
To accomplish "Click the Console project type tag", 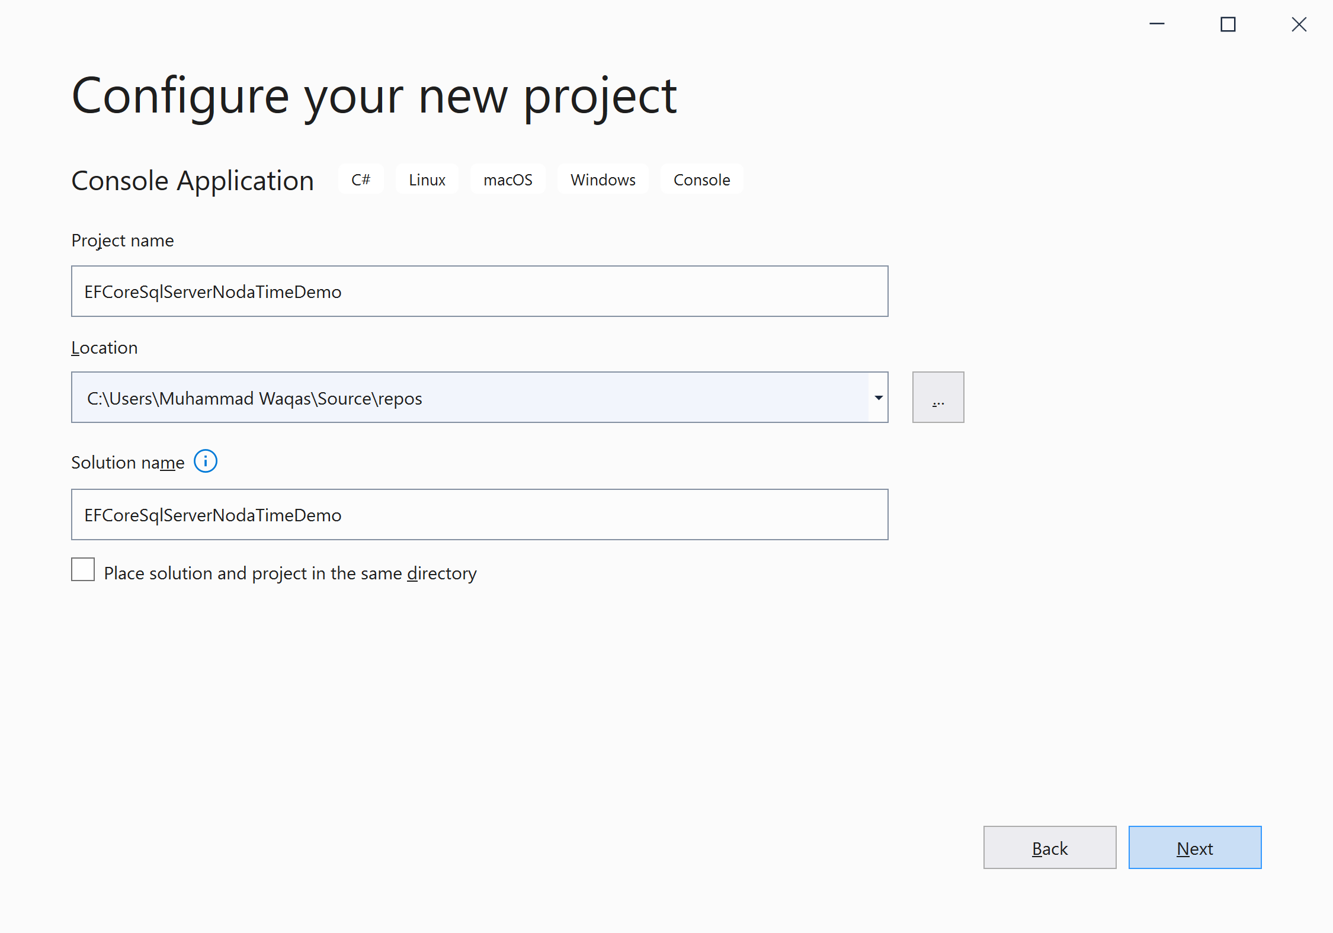I will tap(701, 179).
